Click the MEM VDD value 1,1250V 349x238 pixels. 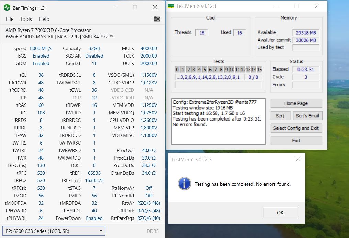tap(148, 105)
